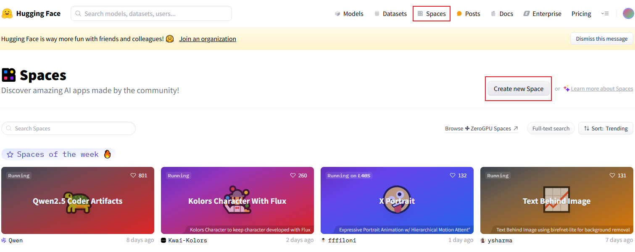Go to Spaces tab
The image size is (635, 252).
(432, 13)
